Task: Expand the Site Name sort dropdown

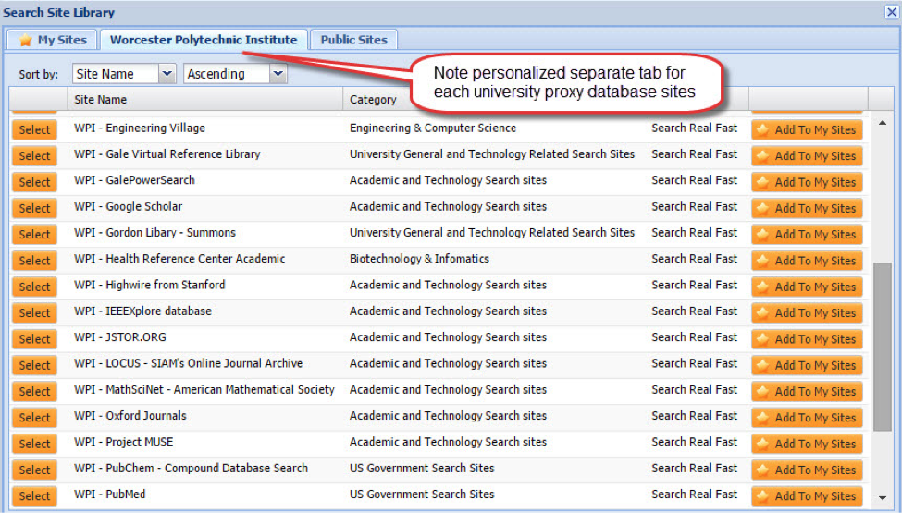Action: (167, 74)
